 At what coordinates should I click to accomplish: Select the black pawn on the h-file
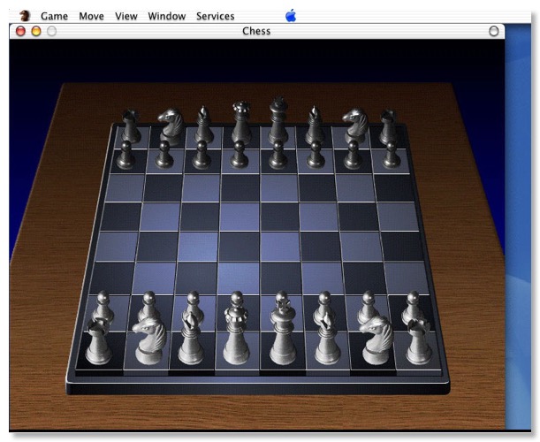(x=392, y=155)
